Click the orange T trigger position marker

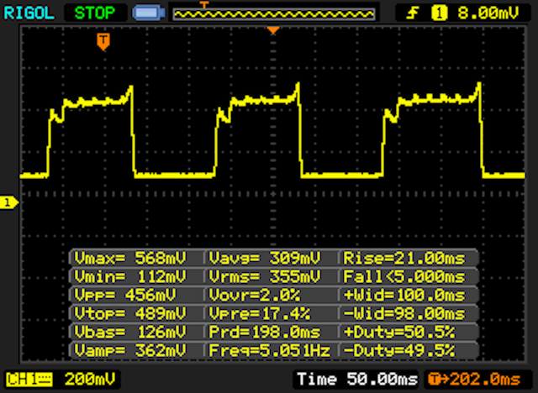point(103,42)
